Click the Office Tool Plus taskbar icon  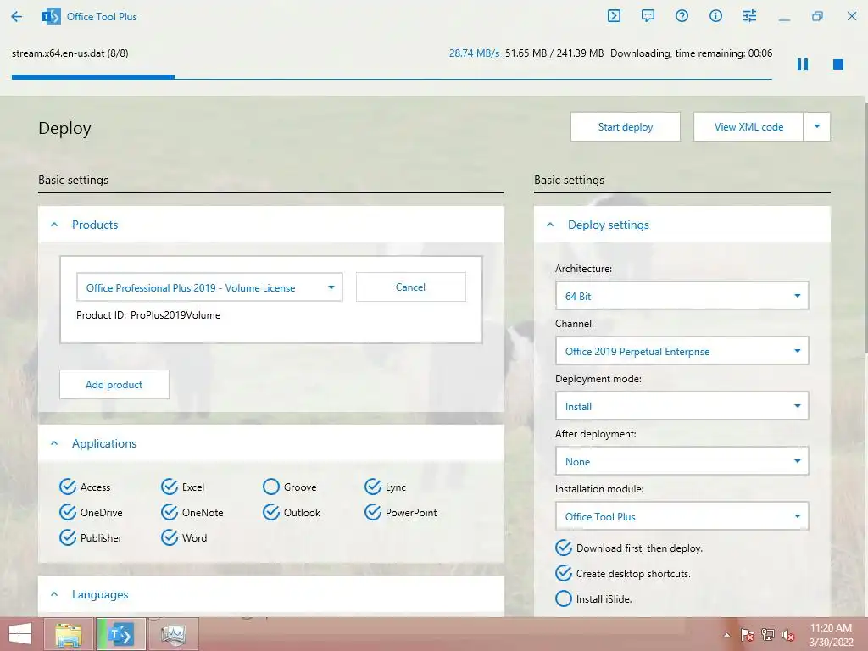pyautogui.click(x=121, y=634)
